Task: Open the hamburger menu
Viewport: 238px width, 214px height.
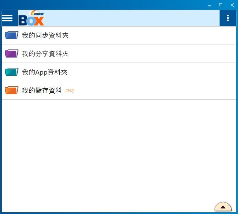Action: tap(7, 18)
